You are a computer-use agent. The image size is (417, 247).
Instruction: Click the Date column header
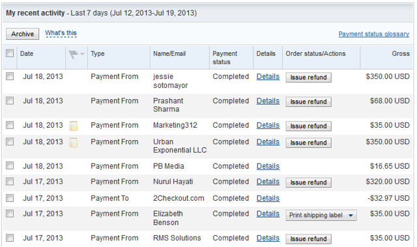click(x=27, y=53)
